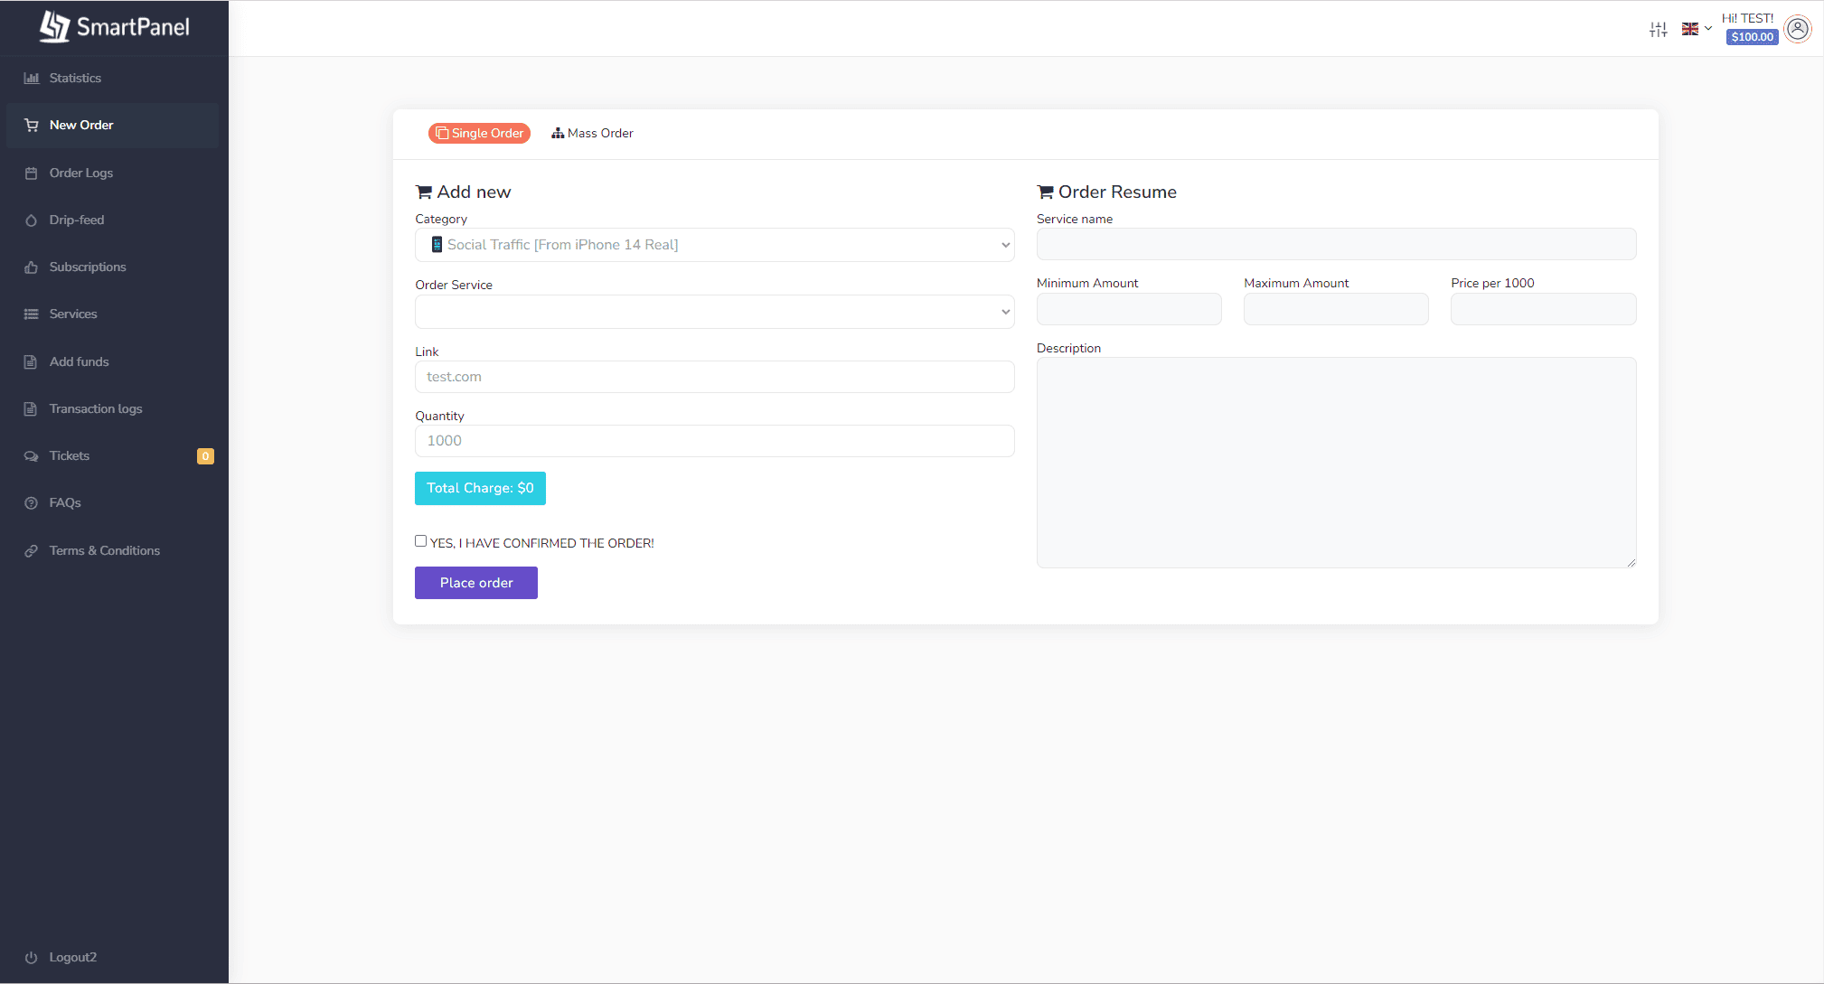Open the sliders settings icon in header
The image size is (1824, 984).
[x=1658, y=29]
